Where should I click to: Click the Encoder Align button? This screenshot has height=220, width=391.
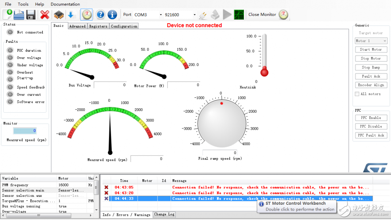(x=371, y=85)
